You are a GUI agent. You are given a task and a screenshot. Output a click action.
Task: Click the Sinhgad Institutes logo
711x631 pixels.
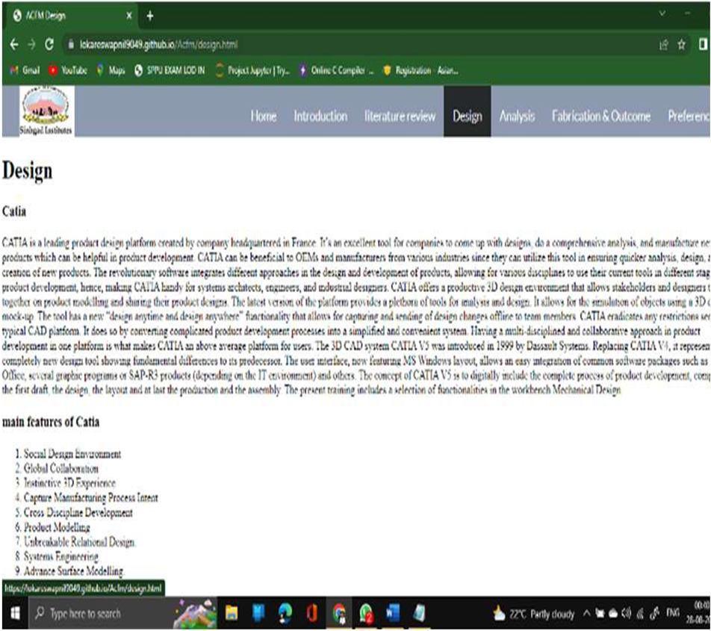point(46,111)
